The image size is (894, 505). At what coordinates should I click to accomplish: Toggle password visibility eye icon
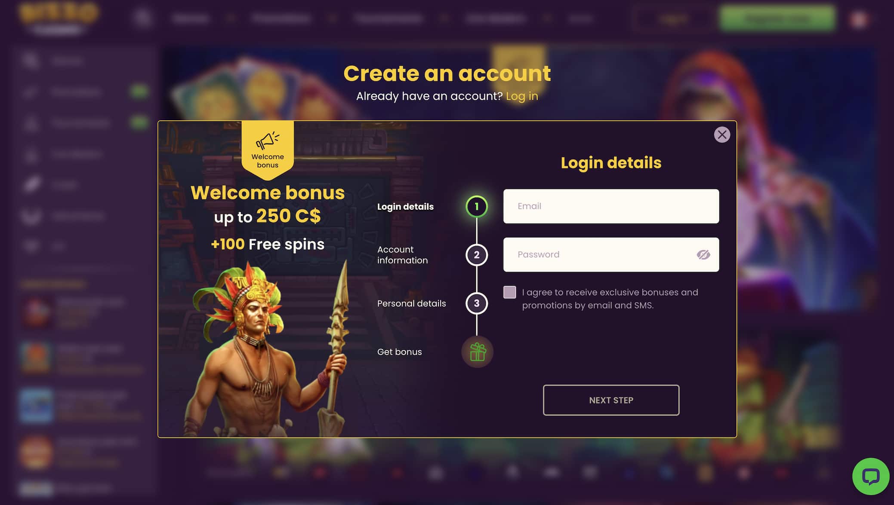tap(703, 254)
